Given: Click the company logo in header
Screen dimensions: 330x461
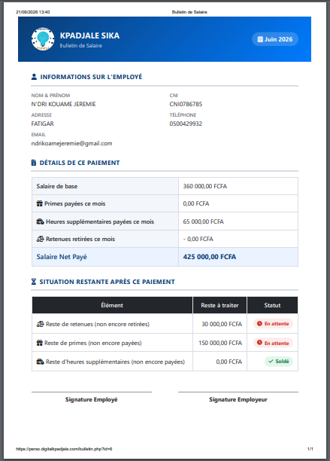Looking at the screenshot, I should tap(43, 39).
